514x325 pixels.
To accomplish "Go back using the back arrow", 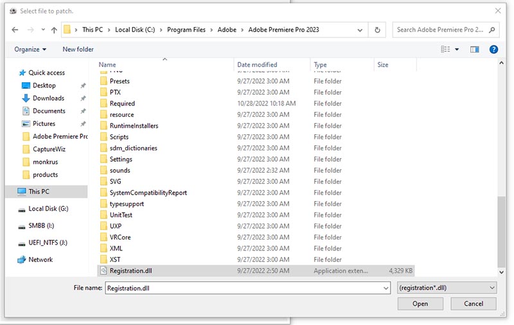I will pos(15,30).
